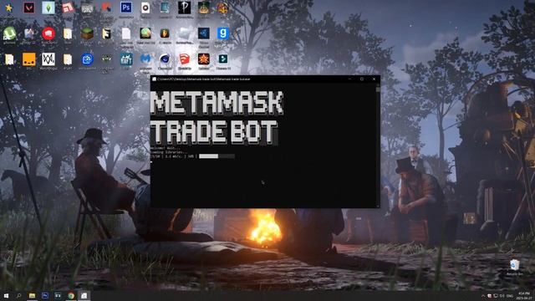Open taskbar search magnifier
Screen dimensions: 535x301
pos(19,296)
